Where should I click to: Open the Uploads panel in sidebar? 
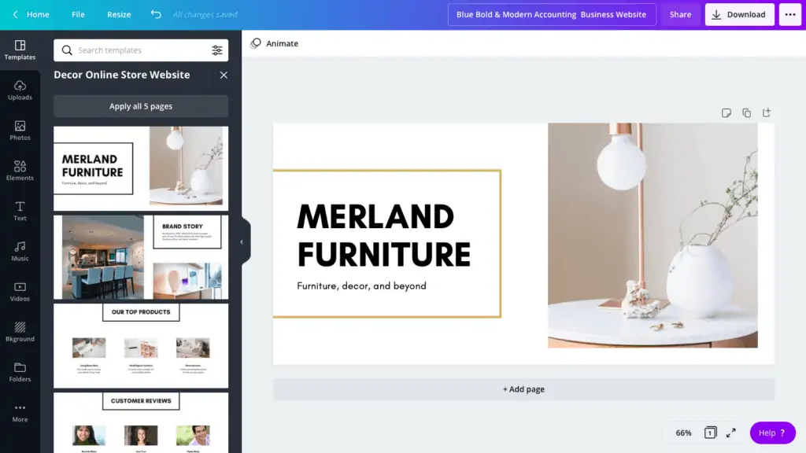[20, 90]
